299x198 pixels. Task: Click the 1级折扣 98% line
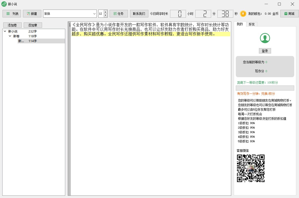click(246, 123)
